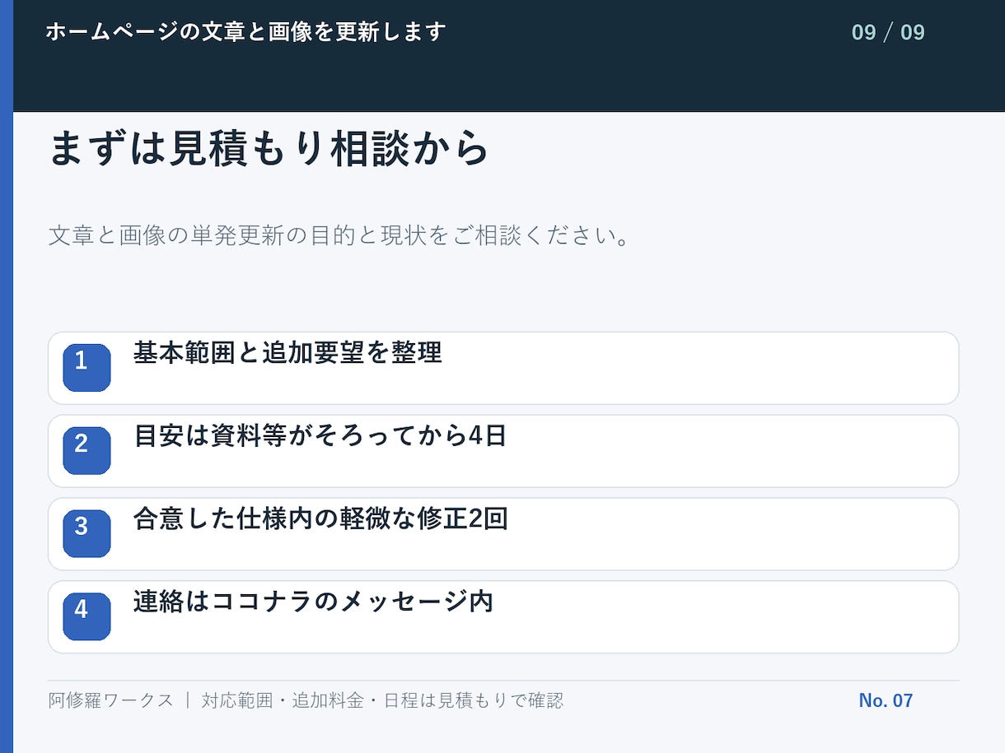Click the number 3 step badge
The image size is (1005, 753).
[86, 534]
